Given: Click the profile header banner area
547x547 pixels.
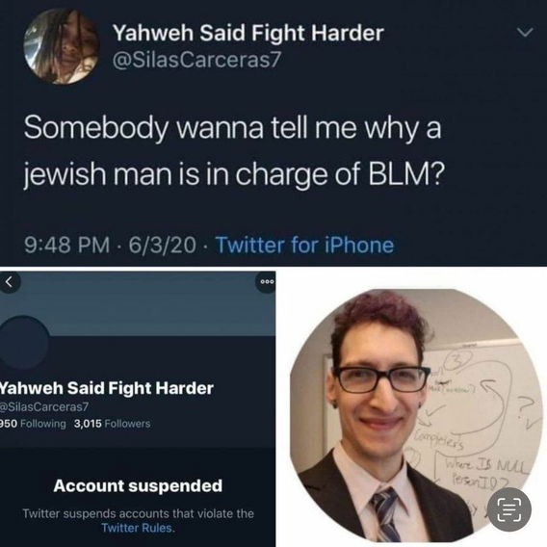Looking at the screenshot, I should coord(138,303).
